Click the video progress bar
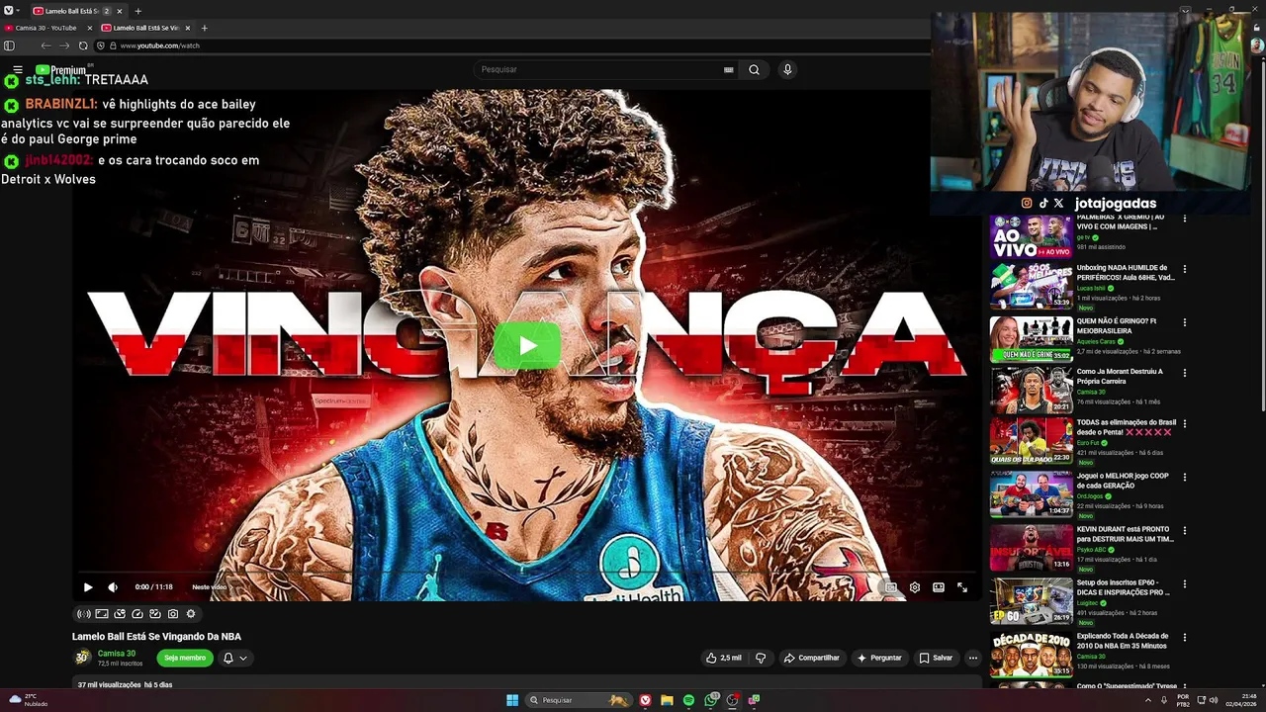 (526, 573)
